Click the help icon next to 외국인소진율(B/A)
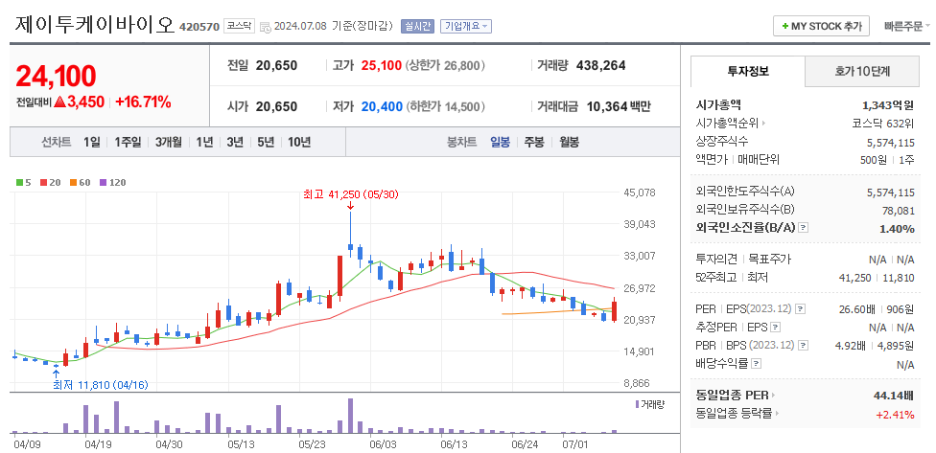 [803, 228]
